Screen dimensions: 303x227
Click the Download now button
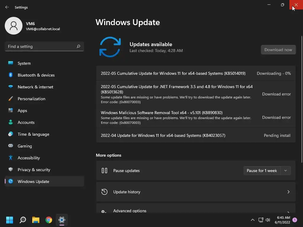coord(278,50)
